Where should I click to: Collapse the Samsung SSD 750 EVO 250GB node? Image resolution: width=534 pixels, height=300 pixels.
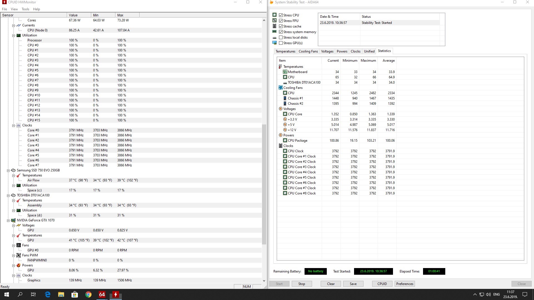pos(8,170)
